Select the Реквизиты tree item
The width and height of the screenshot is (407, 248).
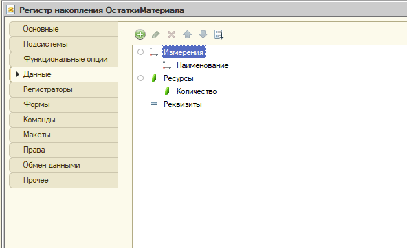coord(182,104)
